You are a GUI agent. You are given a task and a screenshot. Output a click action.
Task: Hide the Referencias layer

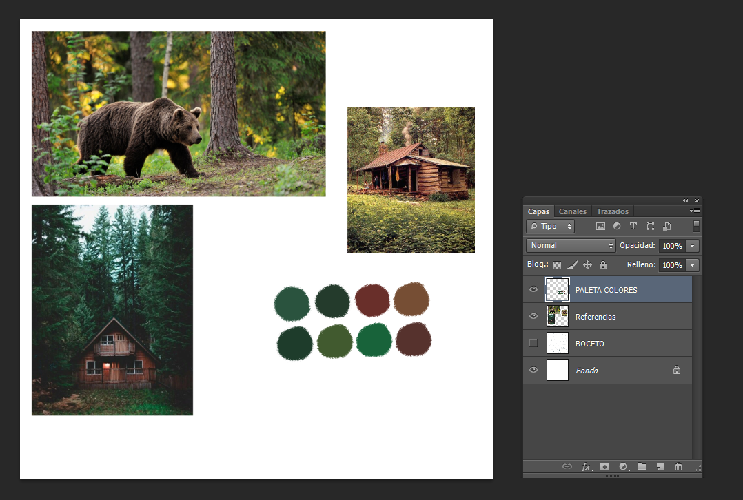pos(533,316)
